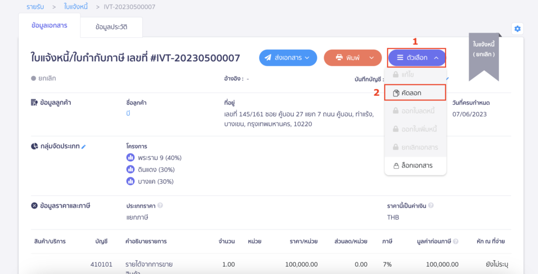
Task: Click the project icon beside บางแค (30%)
Action: 130,181
